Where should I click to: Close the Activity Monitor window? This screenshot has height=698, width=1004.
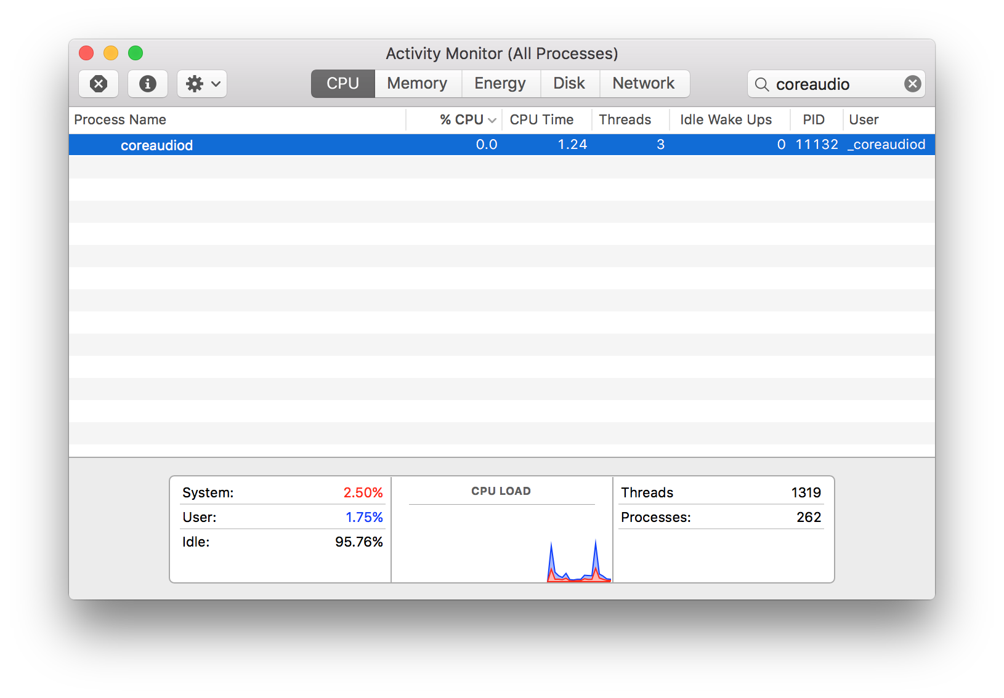(x=86, y=53)
